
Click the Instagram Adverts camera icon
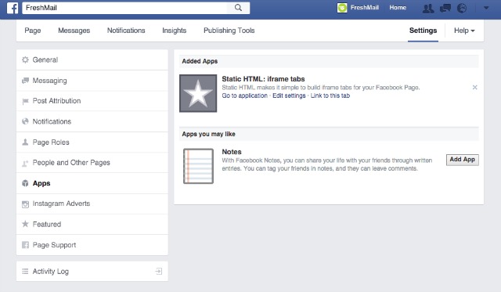[25, 204]
